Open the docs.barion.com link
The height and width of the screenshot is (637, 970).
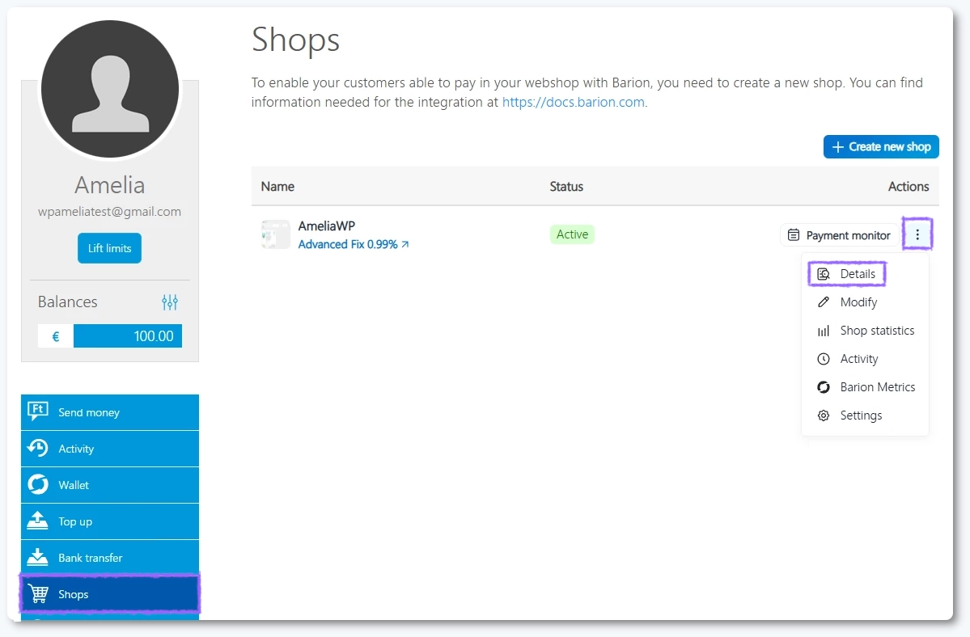573,102
